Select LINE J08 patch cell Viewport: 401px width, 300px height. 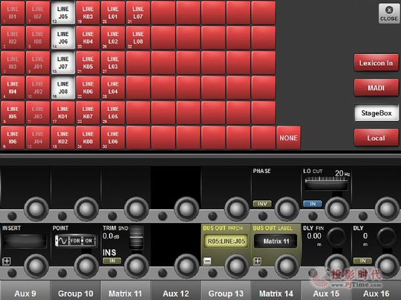(x=63, y=88)
